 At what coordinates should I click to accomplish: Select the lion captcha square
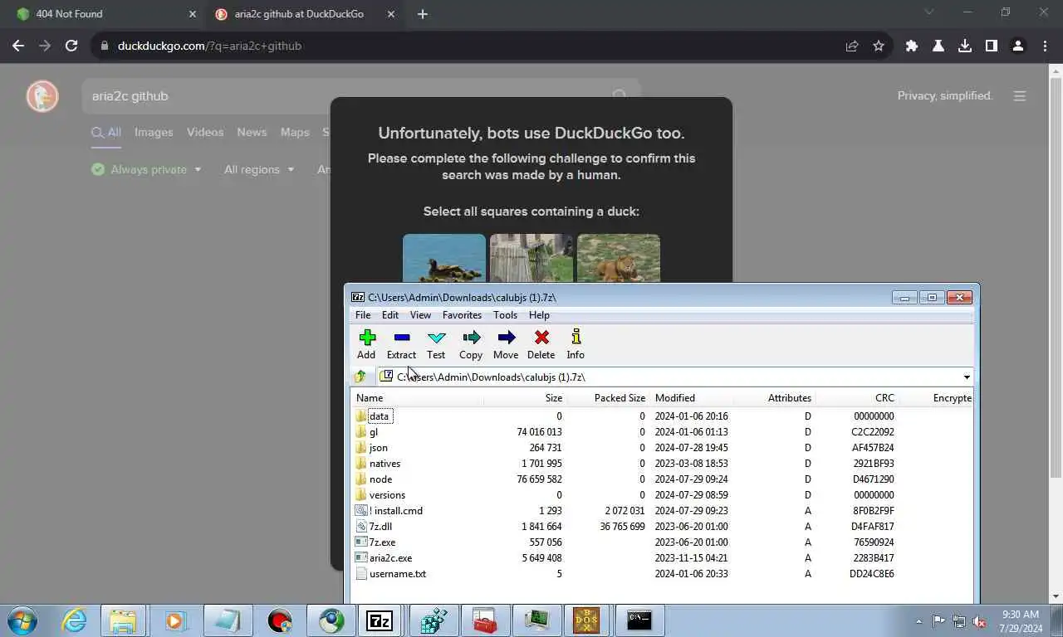[x=619, y=259]
